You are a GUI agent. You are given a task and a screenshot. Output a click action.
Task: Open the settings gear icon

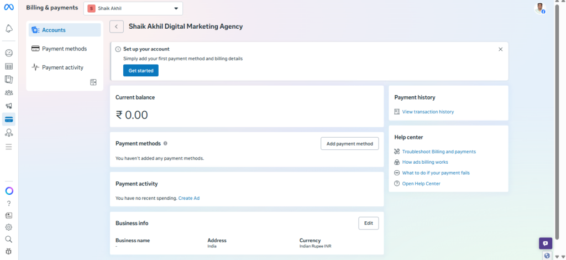point(9,227)
